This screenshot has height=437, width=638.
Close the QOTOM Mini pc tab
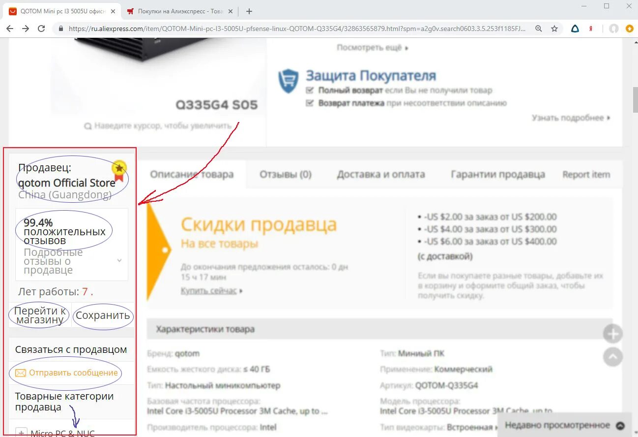coord(112,11)
